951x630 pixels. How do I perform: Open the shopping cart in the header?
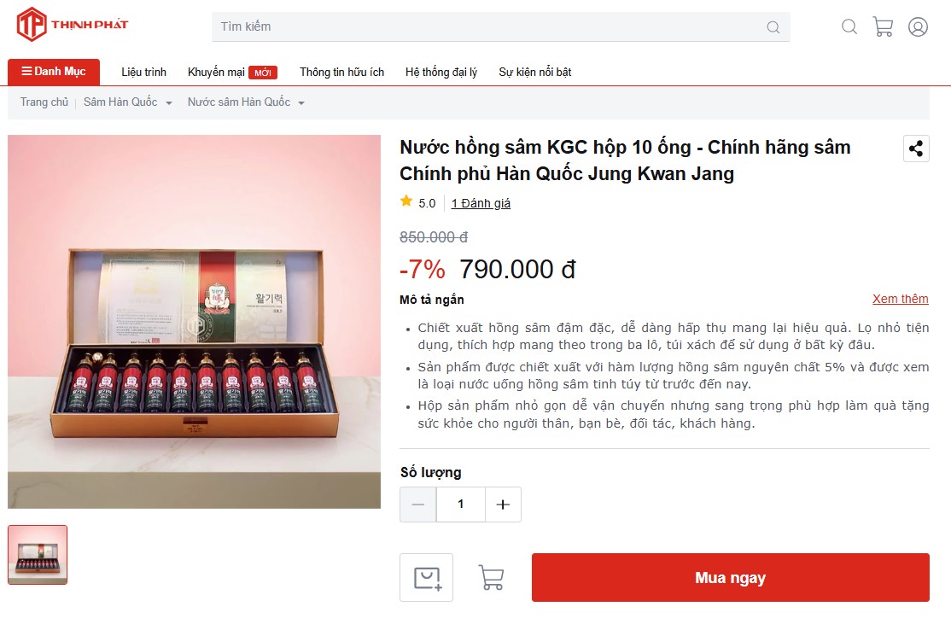click(x=883, y=26)
